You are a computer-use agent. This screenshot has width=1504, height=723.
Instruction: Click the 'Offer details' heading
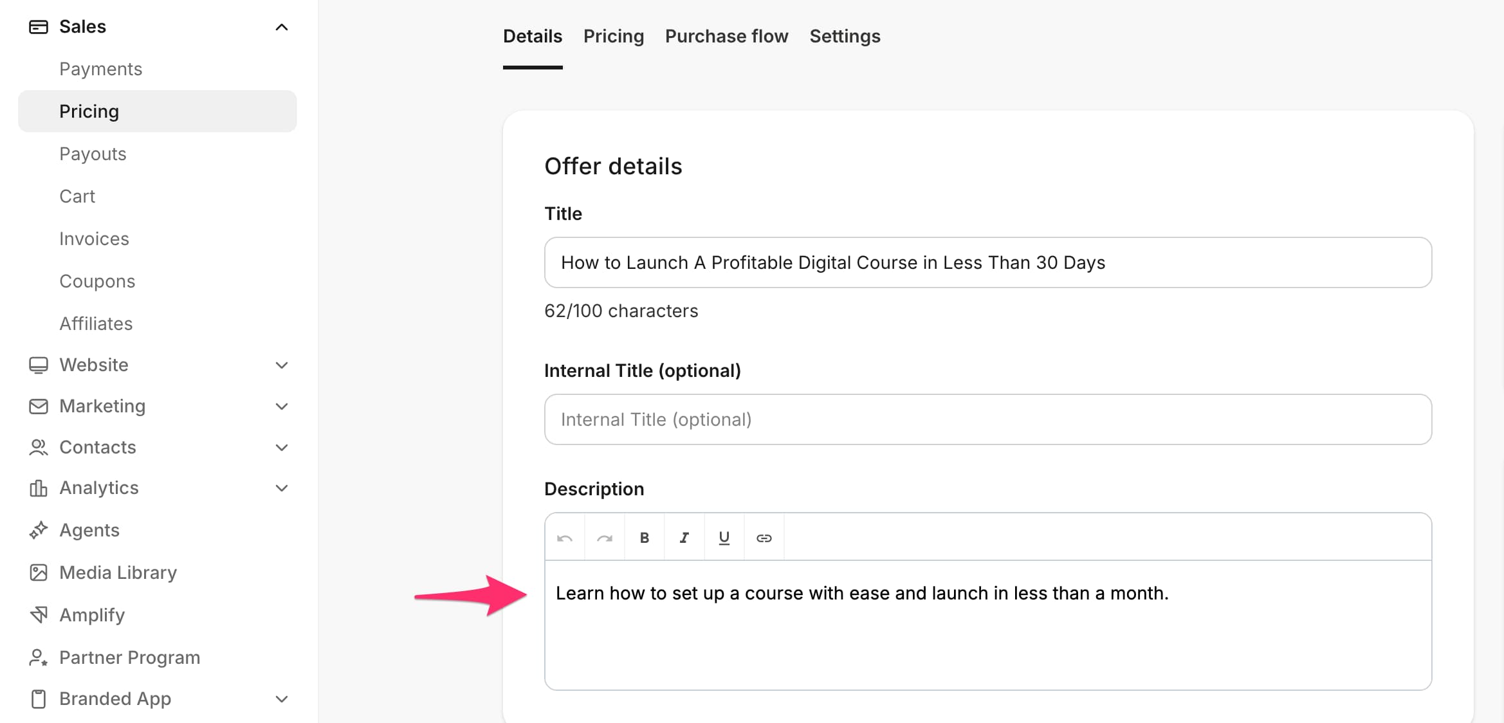[x=614, y=167]
